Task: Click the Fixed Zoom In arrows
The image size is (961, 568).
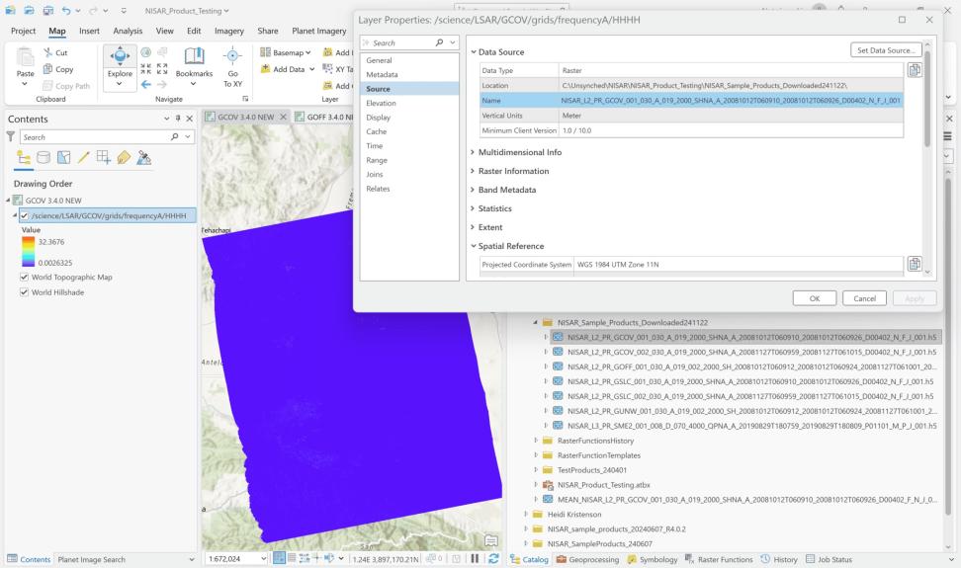Action: pos(146,68)
